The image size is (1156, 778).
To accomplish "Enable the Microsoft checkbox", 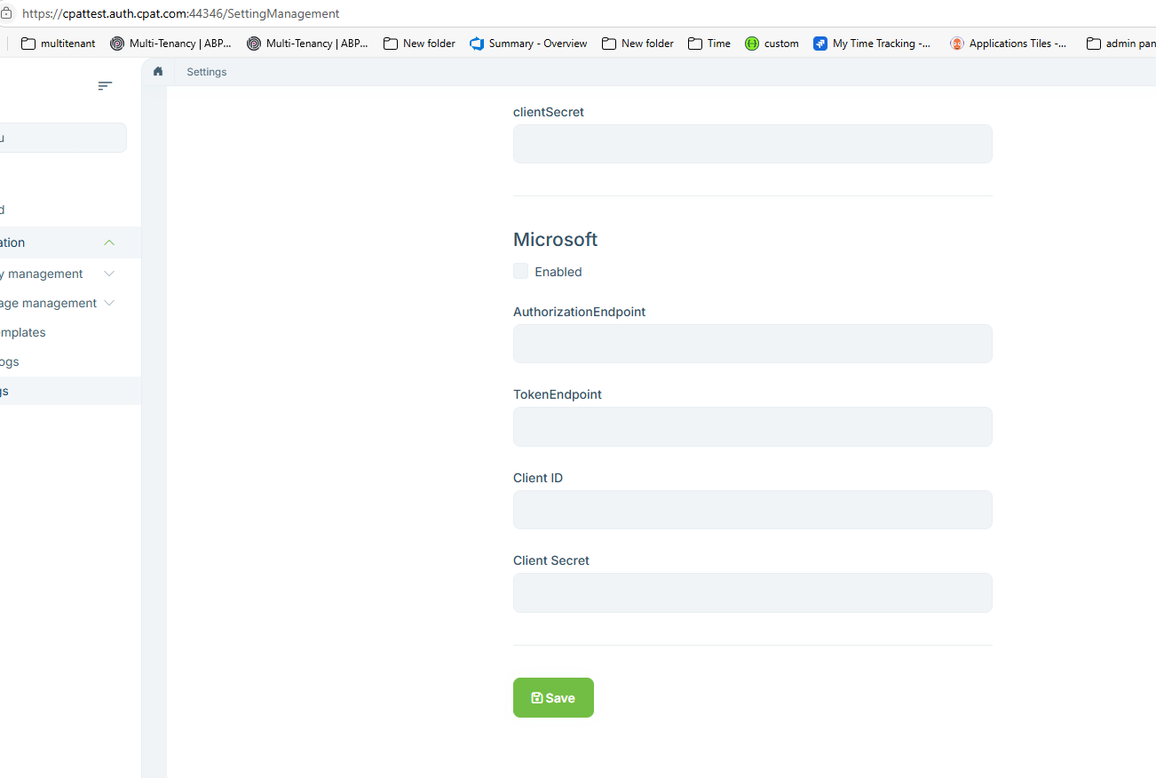I will [x=521, y=271].
